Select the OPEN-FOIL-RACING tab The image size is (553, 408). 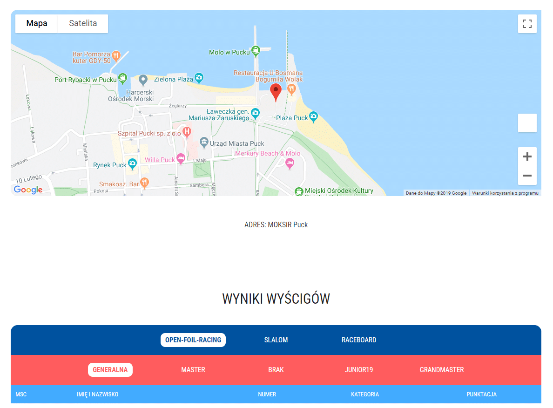click(x=193, y=340)
